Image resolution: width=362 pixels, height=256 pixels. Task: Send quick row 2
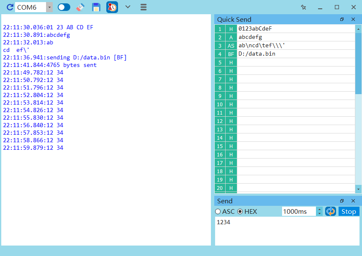pyautogui.click(x=220, y=37)
